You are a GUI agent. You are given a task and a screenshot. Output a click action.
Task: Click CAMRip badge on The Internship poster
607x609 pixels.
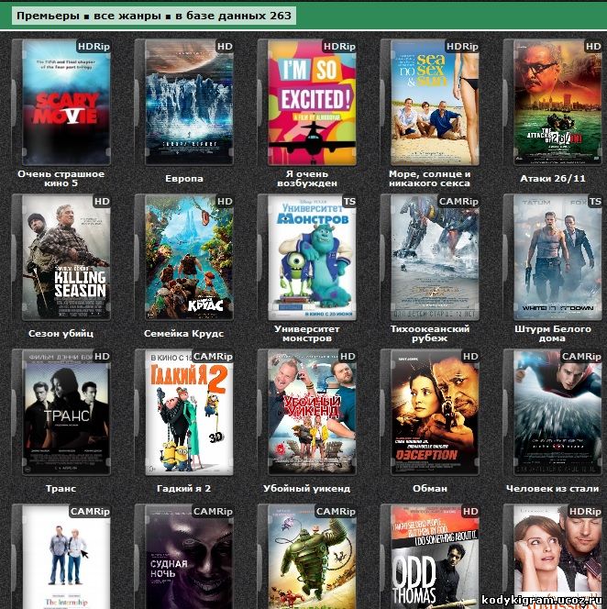click(x=90, y=511)
